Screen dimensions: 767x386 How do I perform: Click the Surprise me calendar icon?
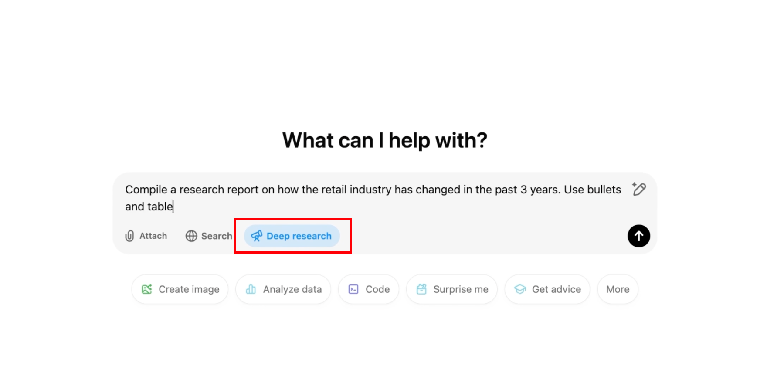[421, 289]
